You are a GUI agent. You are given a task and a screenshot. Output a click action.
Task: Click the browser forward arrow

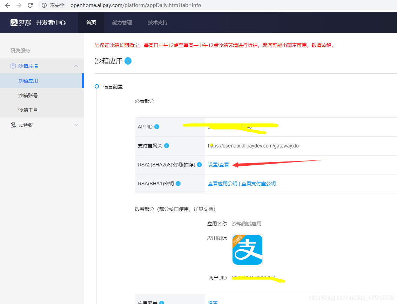19,5
